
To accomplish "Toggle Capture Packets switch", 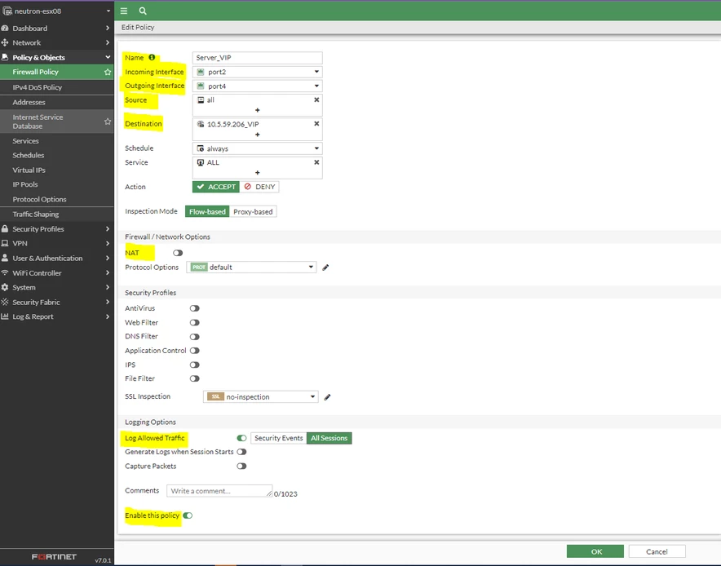I will tap(241, 466).
